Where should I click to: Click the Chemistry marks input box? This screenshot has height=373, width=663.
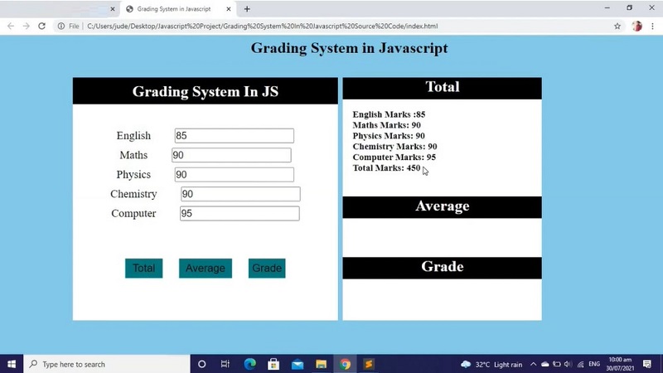pos(240,194)
